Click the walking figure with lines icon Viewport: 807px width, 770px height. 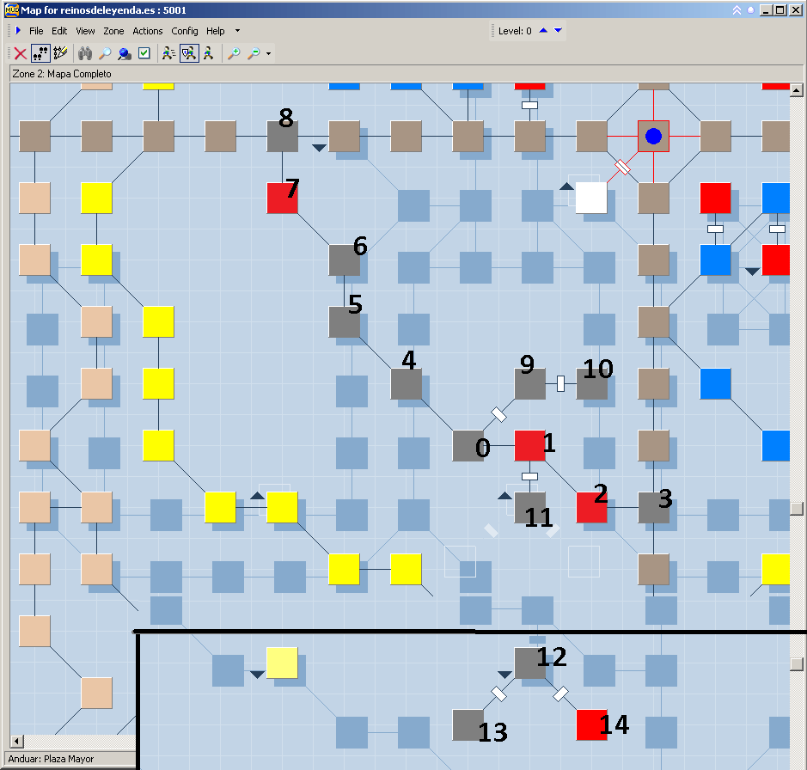[169, 53]
